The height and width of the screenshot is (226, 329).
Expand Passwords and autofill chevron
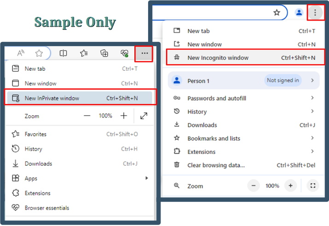point(312,98)
